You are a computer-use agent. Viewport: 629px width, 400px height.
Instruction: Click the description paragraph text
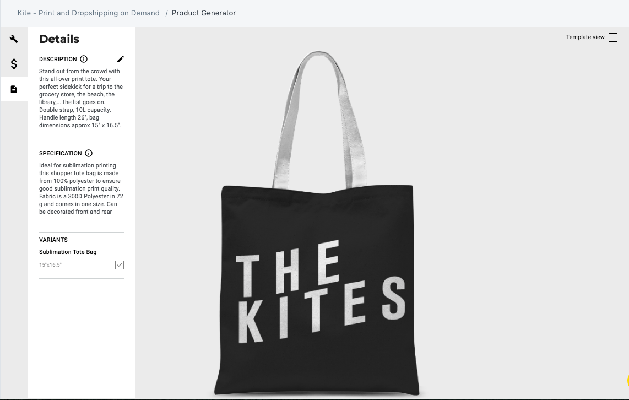[x=80, y=98]
